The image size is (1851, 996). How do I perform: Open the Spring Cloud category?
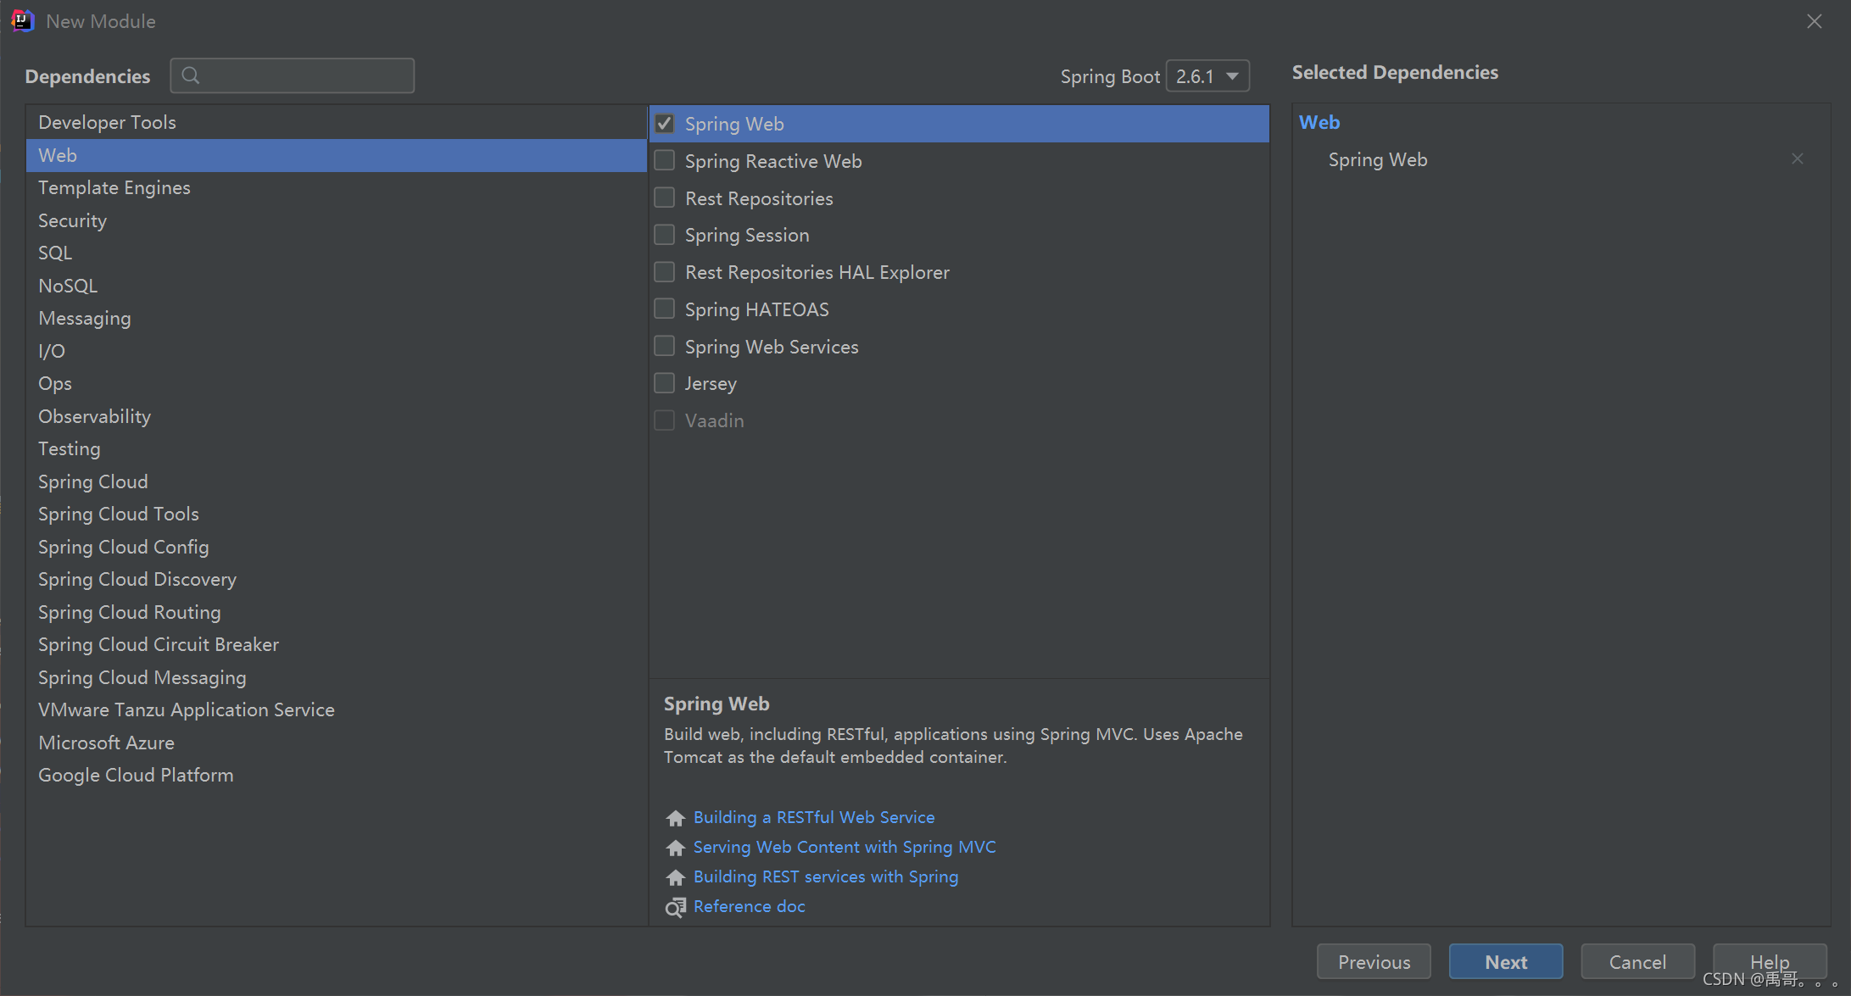click(x=336, y=481)
